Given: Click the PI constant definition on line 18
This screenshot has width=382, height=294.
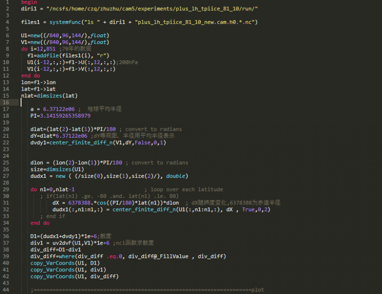Looking at the screenshot, I should click(60, 116).
